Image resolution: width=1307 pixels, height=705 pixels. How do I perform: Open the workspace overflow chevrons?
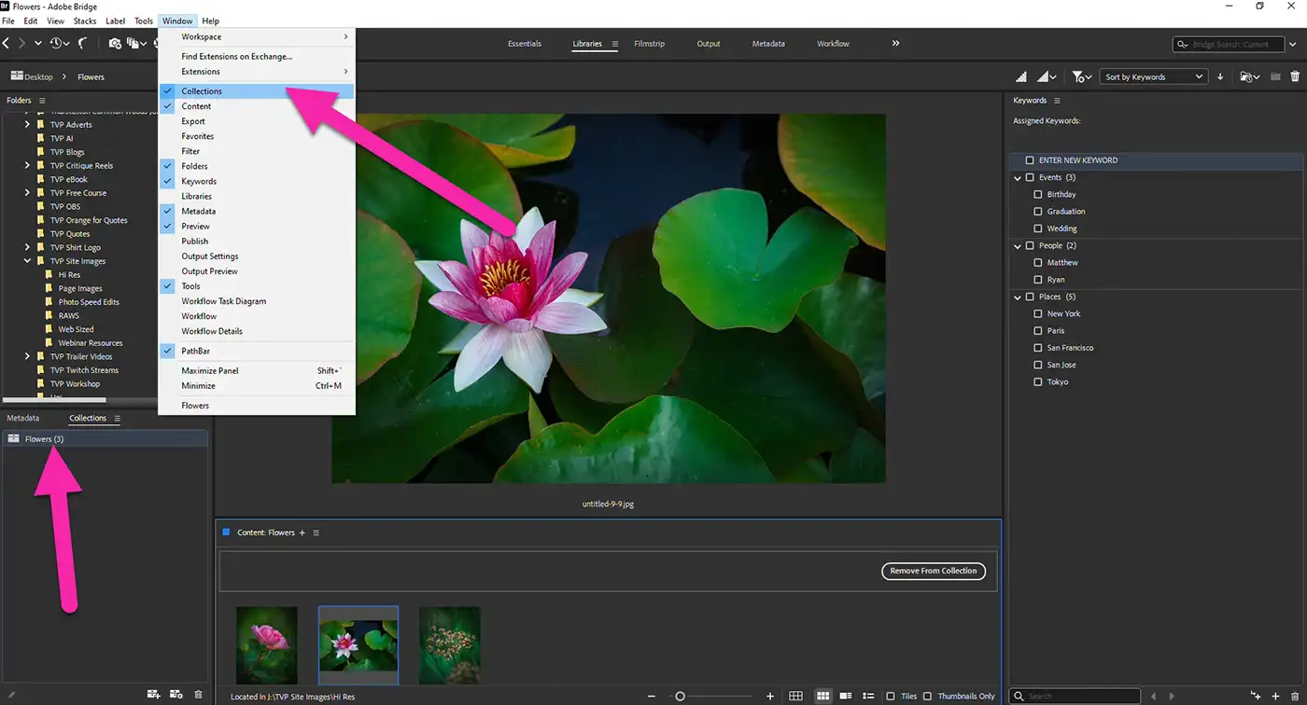(x=895, y=43)
